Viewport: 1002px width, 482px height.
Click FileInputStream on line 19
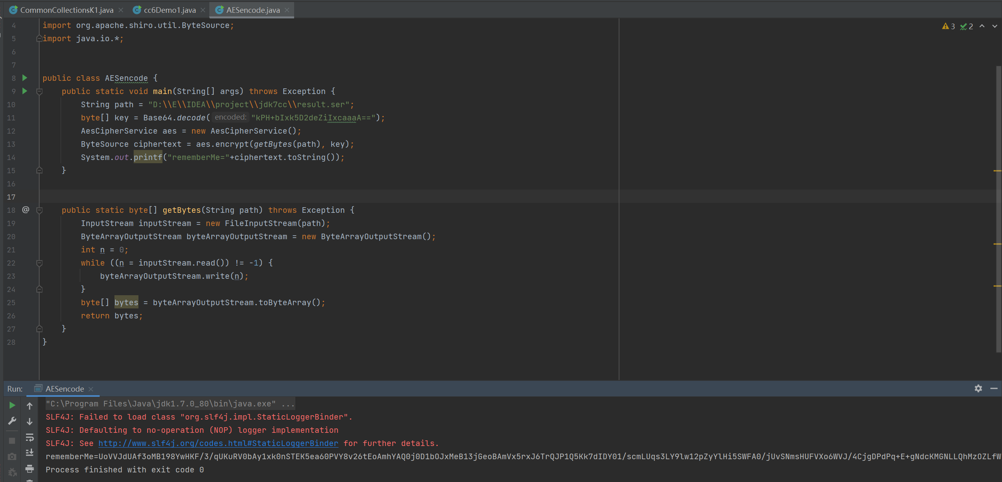[261, 223]
